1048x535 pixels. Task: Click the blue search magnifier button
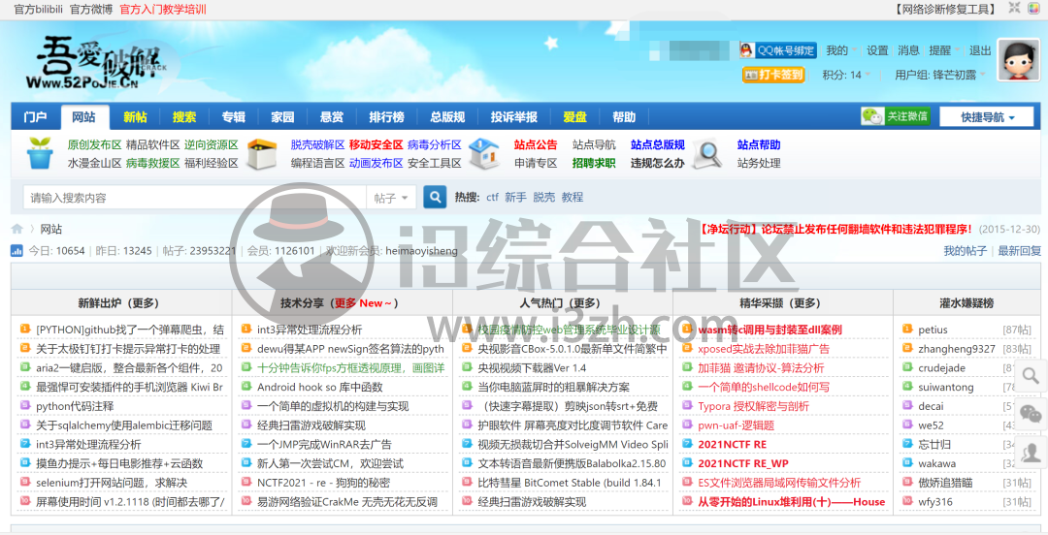click(x=435, y=197)
